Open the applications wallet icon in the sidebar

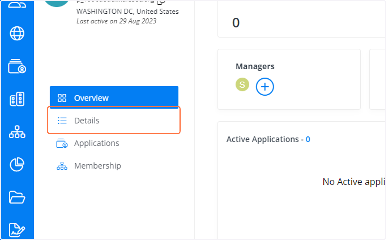pos(17,66)
